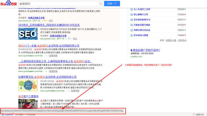
Task: Expand dropdown arrow under 社媒形象定位 result
Action: [x=68, y=91]
